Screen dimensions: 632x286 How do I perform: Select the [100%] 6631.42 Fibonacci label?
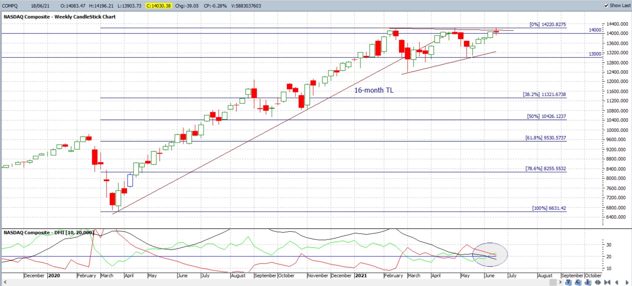point(549,208)
